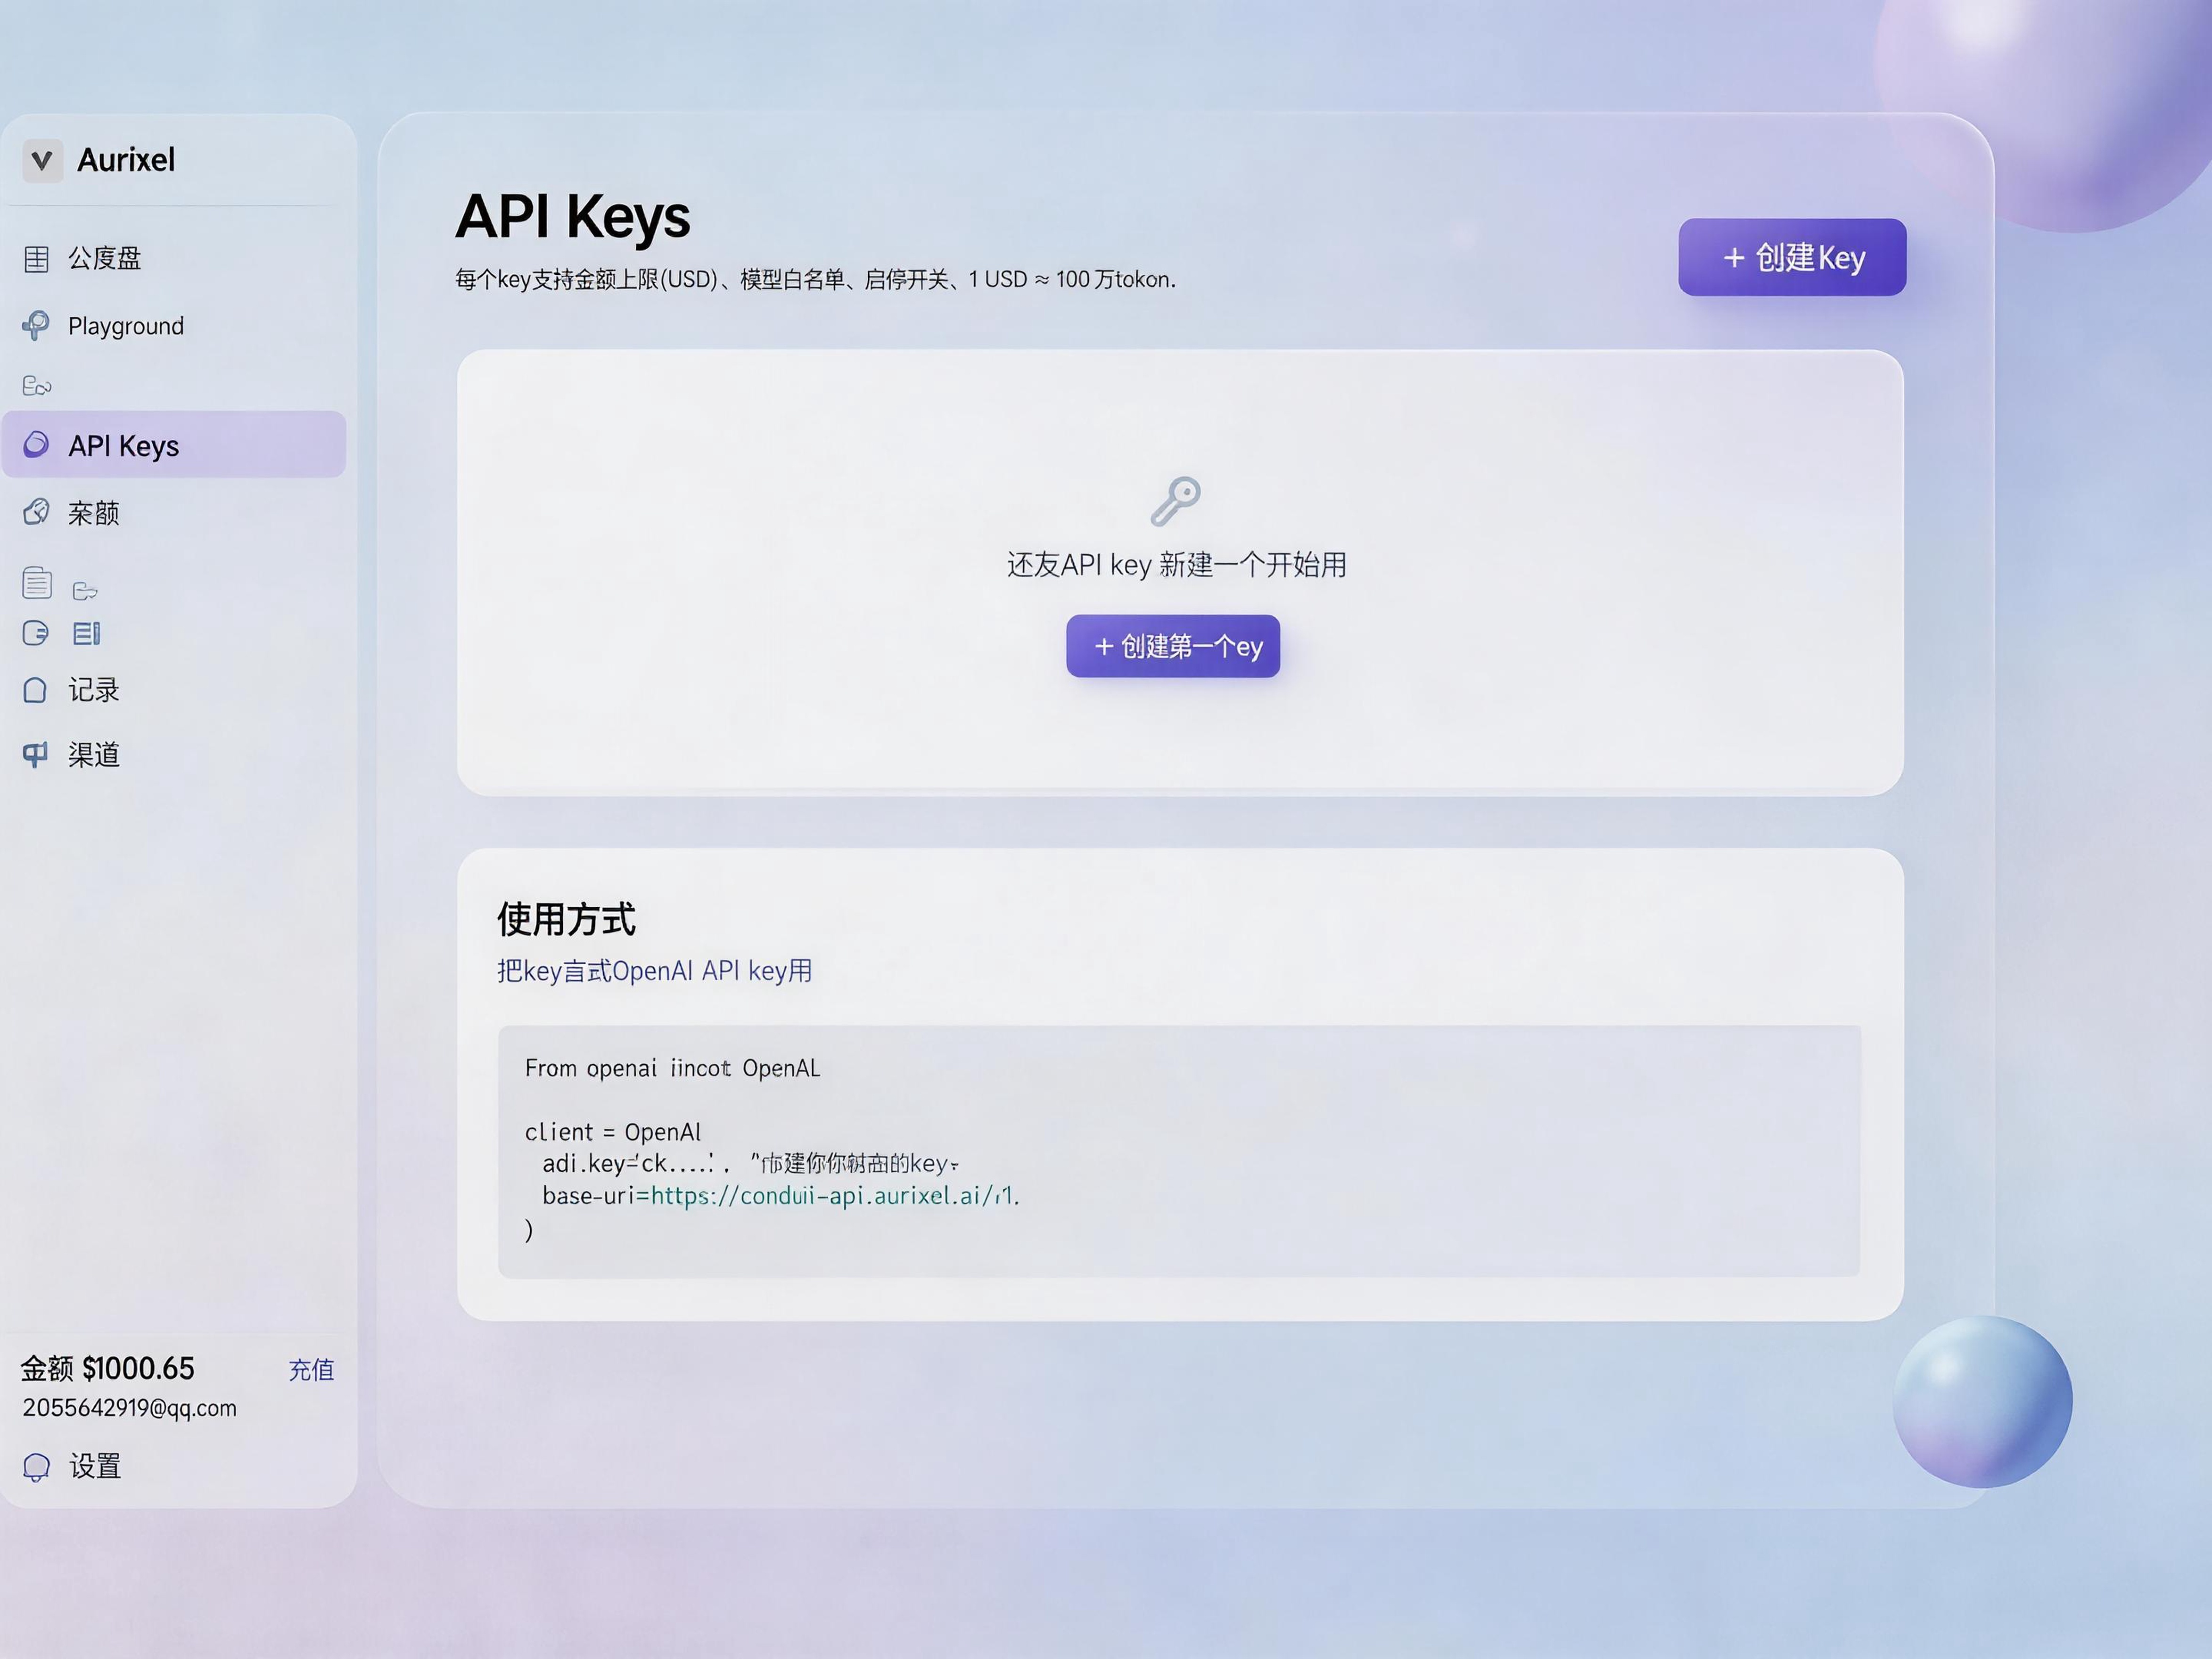This screenshot has width=2212, height=1659.
Task: Click the + 创建Key button
Action: [x=1792, y=257]
